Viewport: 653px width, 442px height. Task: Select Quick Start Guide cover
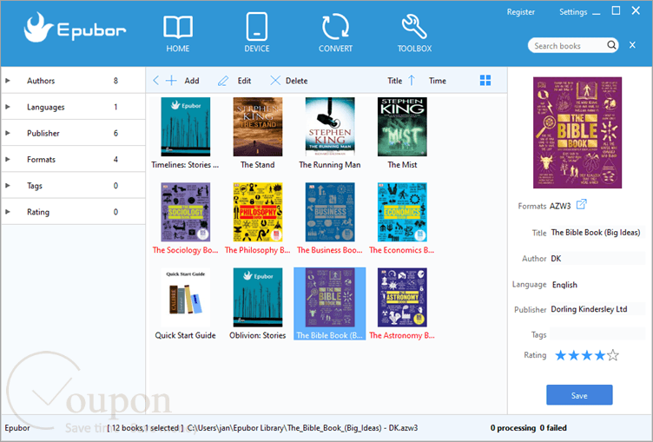[x=185, y=298]
